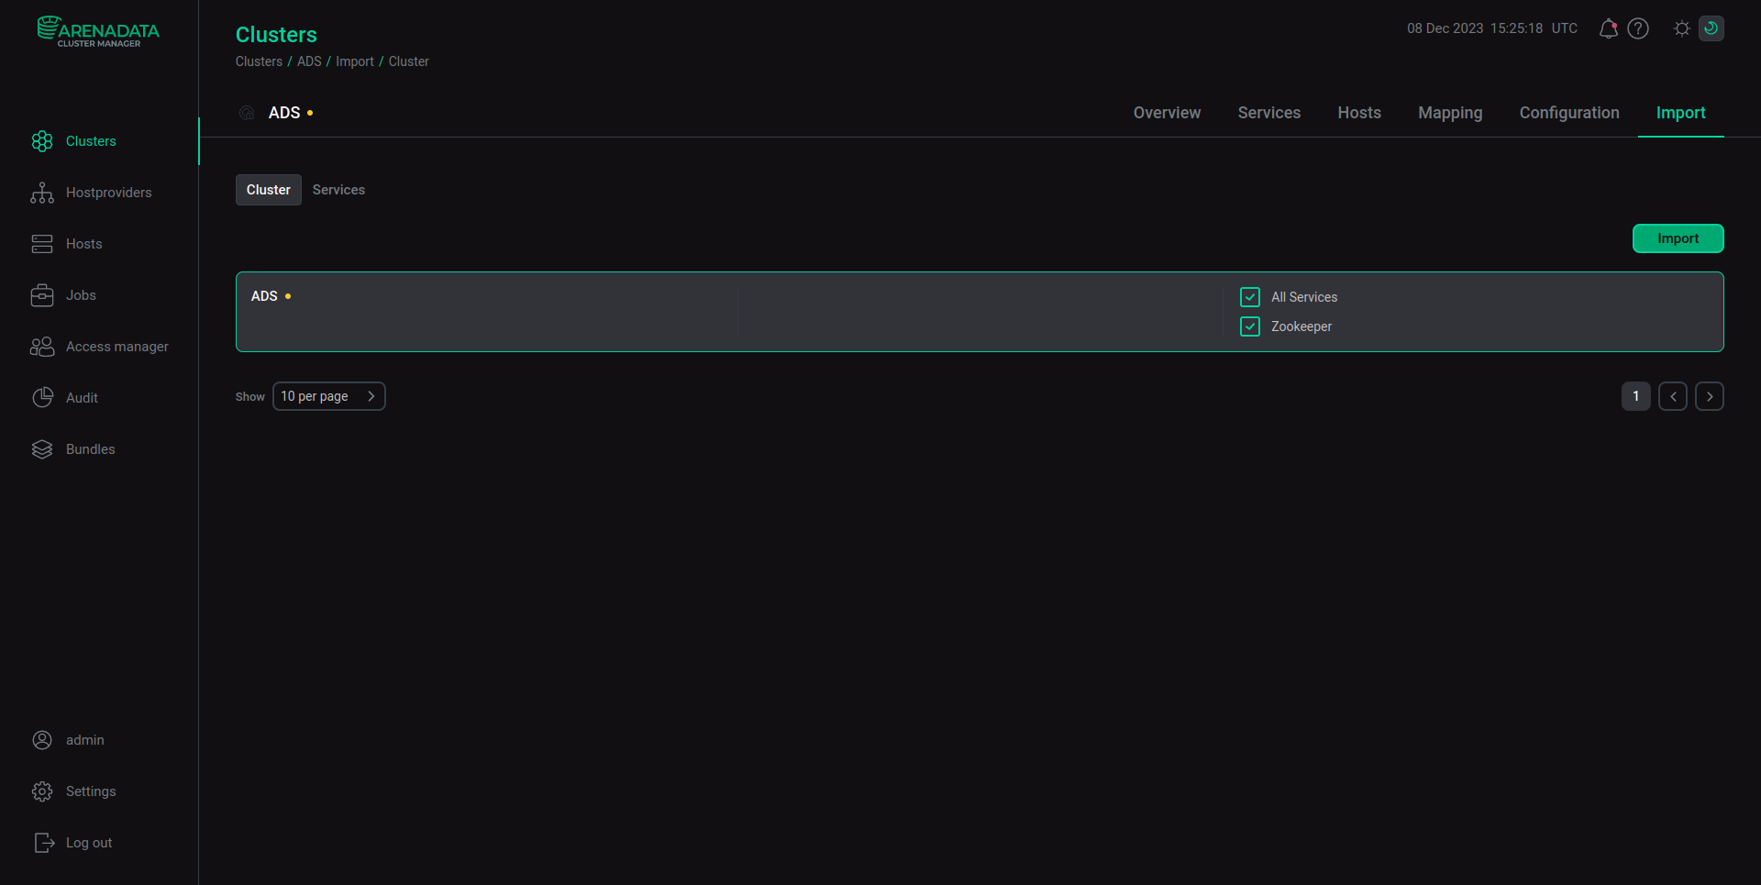Click the green Import button
1761x885 pixels.
(1678, 238)
